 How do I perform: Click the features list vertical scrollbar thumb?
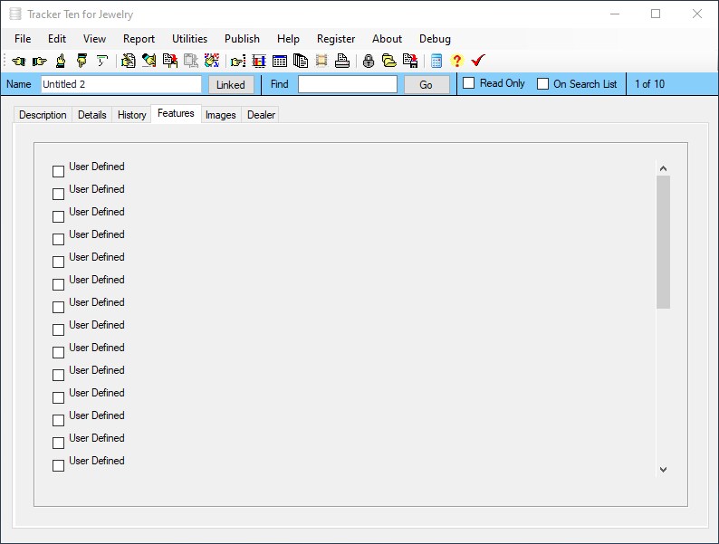coord(663,242)
